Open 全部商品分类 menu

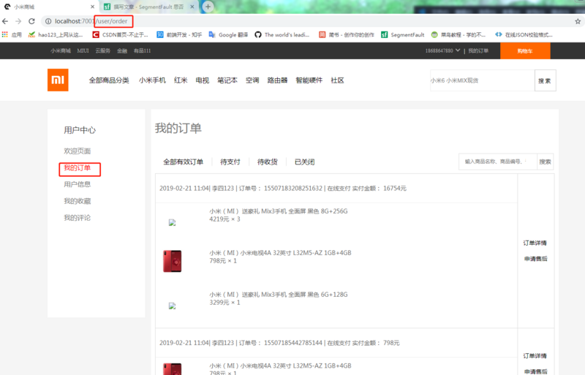click(x=109, y=80)
